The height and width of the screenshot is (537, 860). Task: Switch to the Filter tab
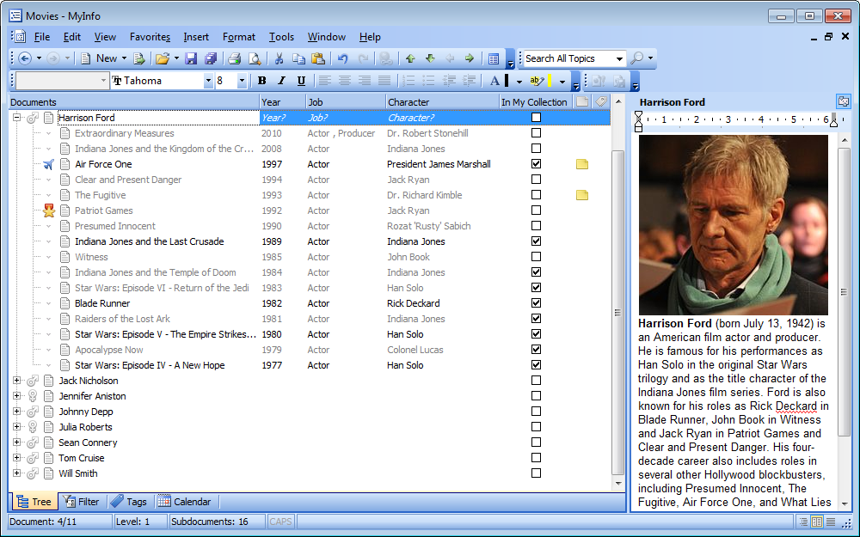[81, 502]
